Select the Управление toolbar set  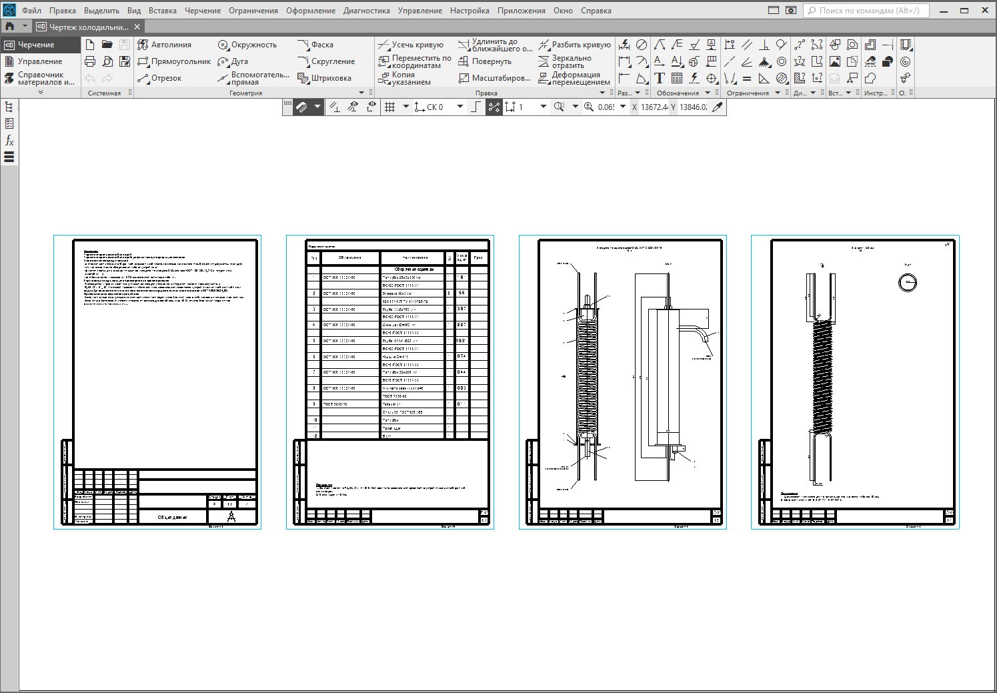(x=39, y=61)
